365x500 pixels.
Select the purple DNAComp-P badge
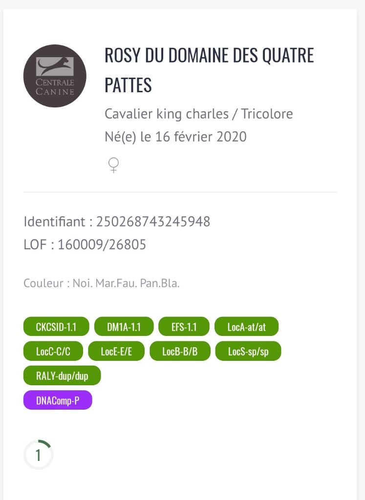[x=58, y=400]
